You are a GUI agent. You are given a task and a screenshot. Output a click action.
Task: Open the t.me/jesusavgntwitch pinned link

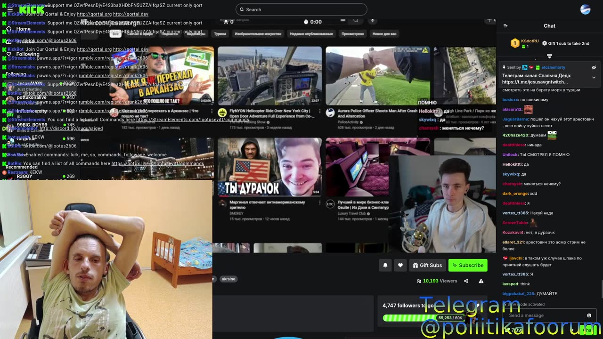535,82
